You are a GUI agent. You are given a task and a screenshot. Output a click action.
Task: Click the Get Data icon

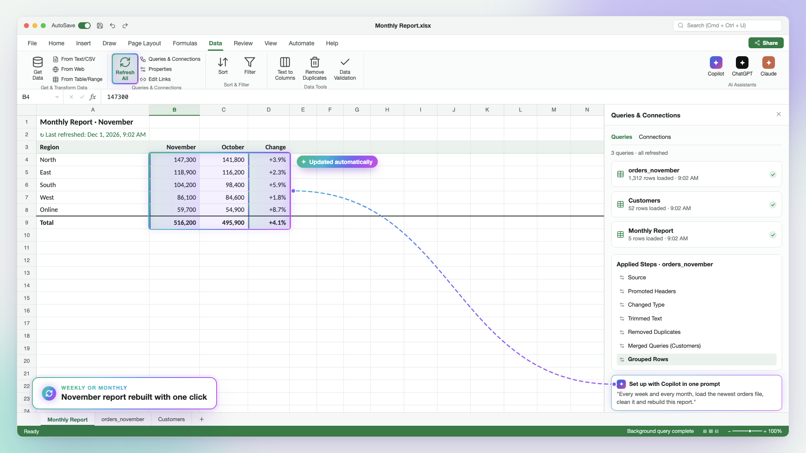[38, 62]
